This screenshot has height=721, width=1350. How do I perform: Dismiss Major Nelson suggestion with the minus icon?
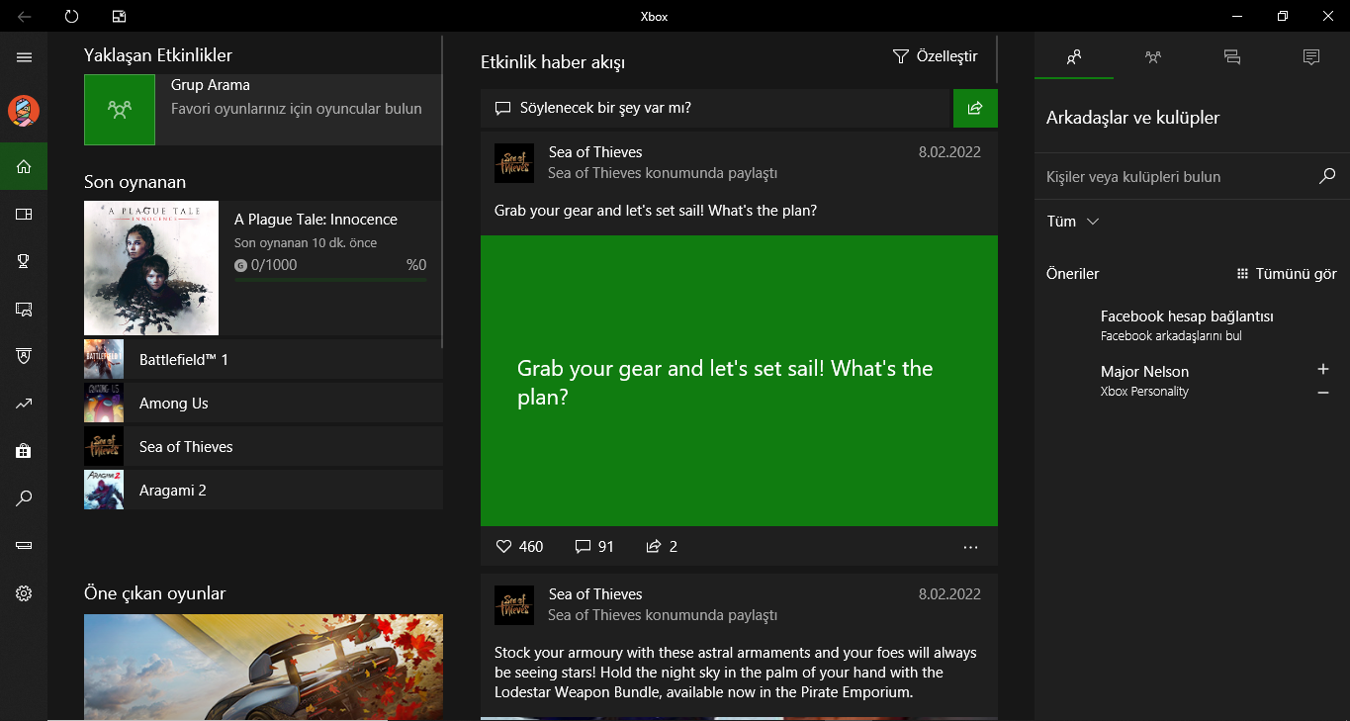click(1323, 393)
